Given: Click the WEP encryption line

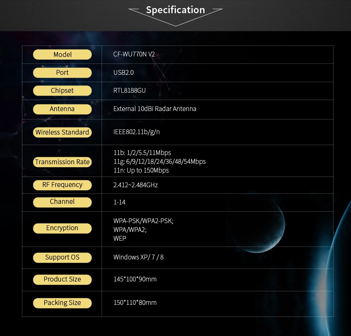Looking at the screenshot, I should coord(120,239).
